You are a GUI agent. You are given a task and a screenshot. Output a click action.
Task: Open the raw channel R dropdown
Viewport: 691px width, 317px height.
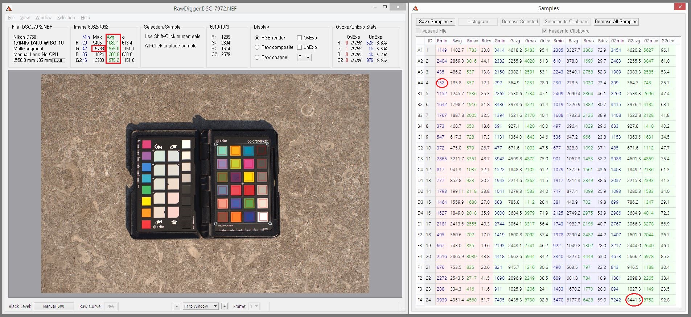[304, 58]
